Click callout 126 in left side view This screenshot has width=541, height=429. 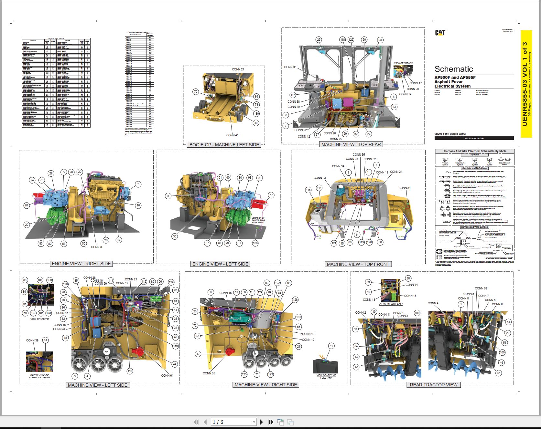65,284
